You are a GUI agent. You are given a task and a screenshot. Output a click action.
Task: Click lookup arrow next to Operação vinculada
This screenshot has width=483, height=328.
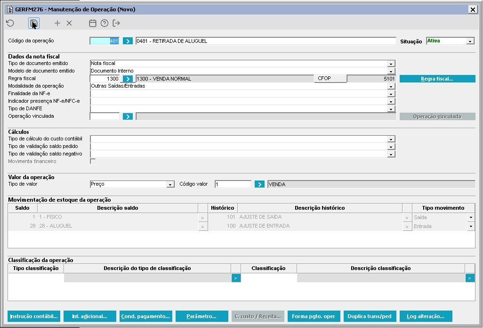click(128, 116)
